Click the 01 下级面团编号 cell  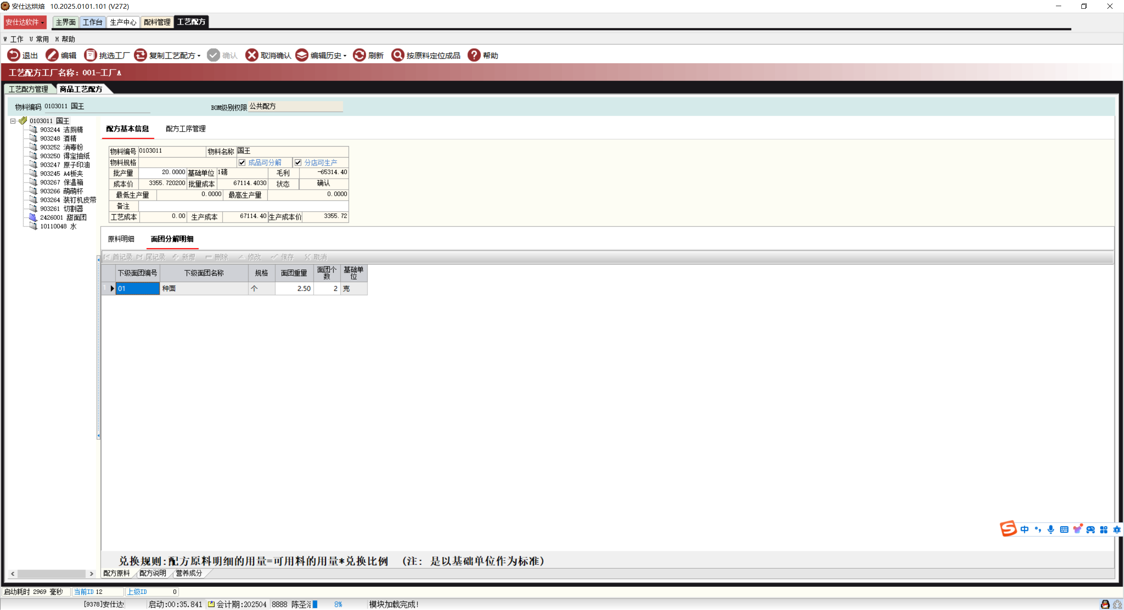(x=137, y=288)
